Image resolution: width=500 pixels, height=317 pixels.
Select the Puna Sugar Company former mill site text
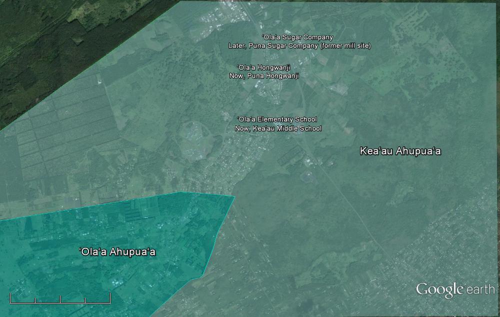pos(299,46)
